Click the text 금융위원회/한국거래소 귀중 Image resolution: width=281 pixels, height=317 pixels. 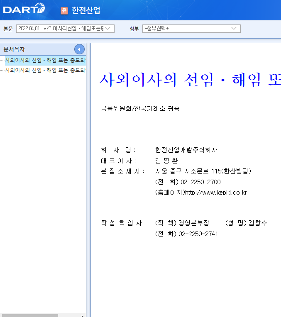pos(140,109)
